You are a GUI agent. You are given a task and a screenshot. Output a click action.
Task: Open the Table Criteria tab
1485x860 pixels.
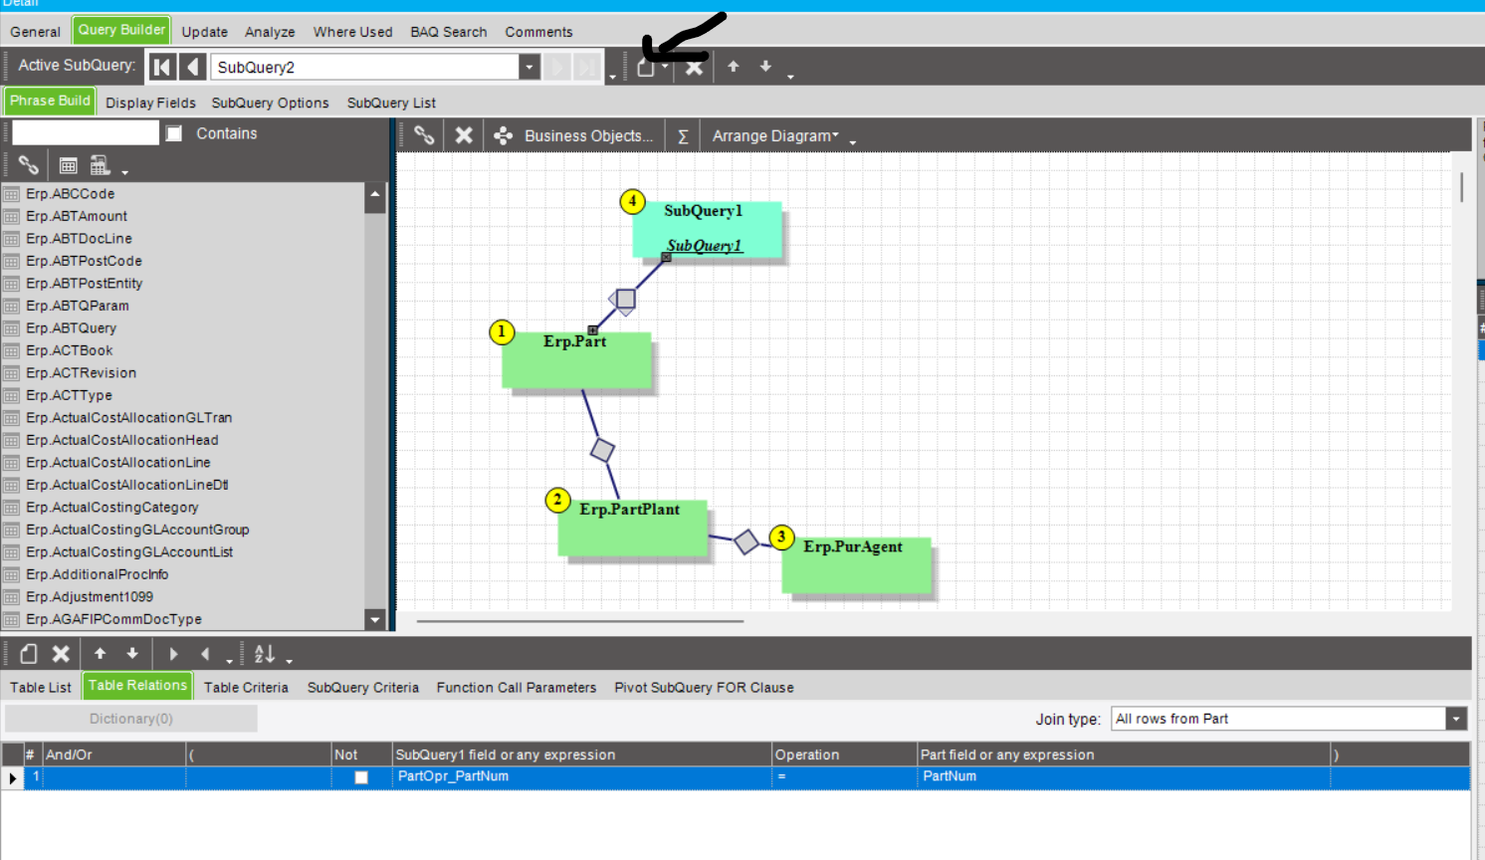pos(246,688)
